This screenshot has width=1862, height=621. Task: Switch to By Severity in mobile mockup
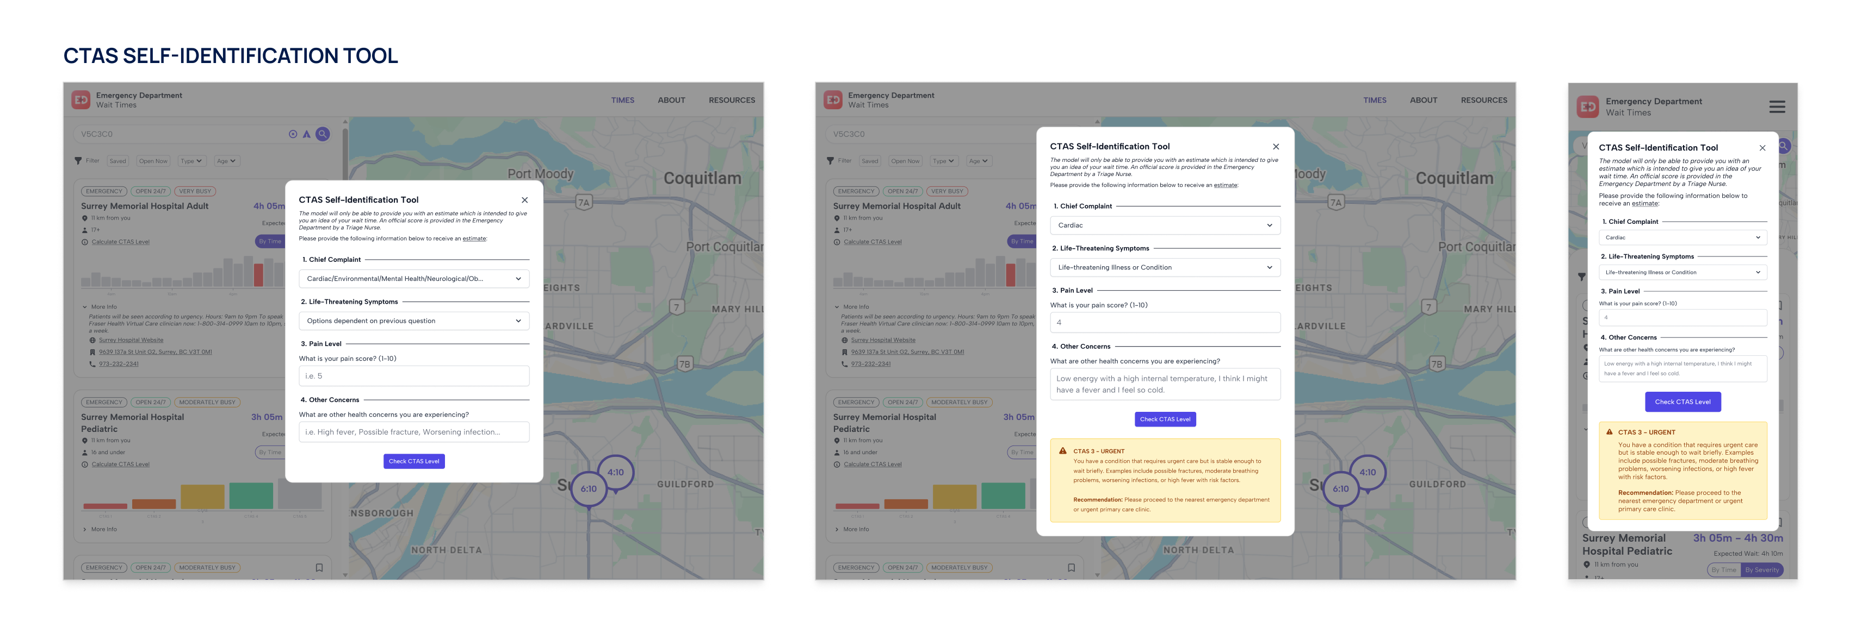coord(1761,570)
